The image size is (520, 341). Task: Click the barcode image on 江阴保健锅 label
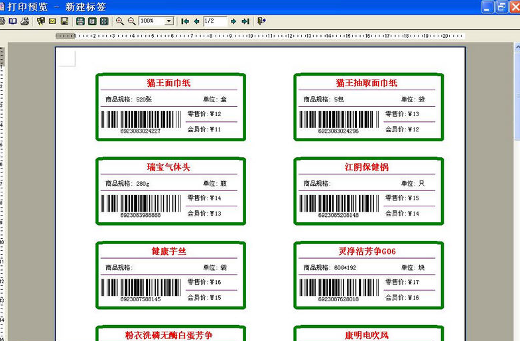[x=339, y=203]
